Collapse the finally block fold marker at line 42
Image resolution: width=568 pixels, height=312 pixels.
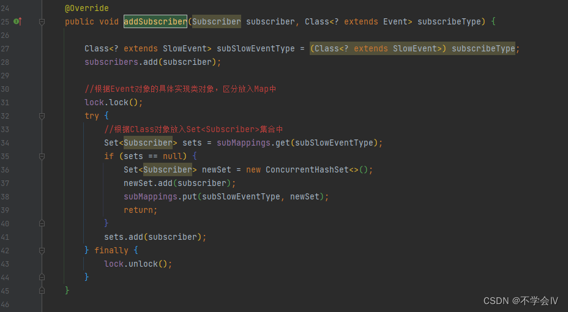pos(42,250)
